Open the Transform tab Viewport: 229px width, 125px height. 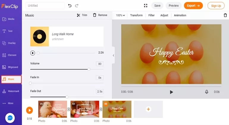[136, 15]
